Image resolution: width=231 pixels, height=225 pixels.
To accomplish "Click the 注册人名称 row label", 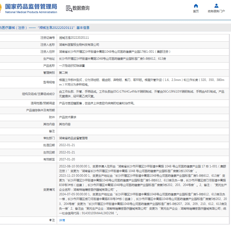I will [x=48, y=45].
